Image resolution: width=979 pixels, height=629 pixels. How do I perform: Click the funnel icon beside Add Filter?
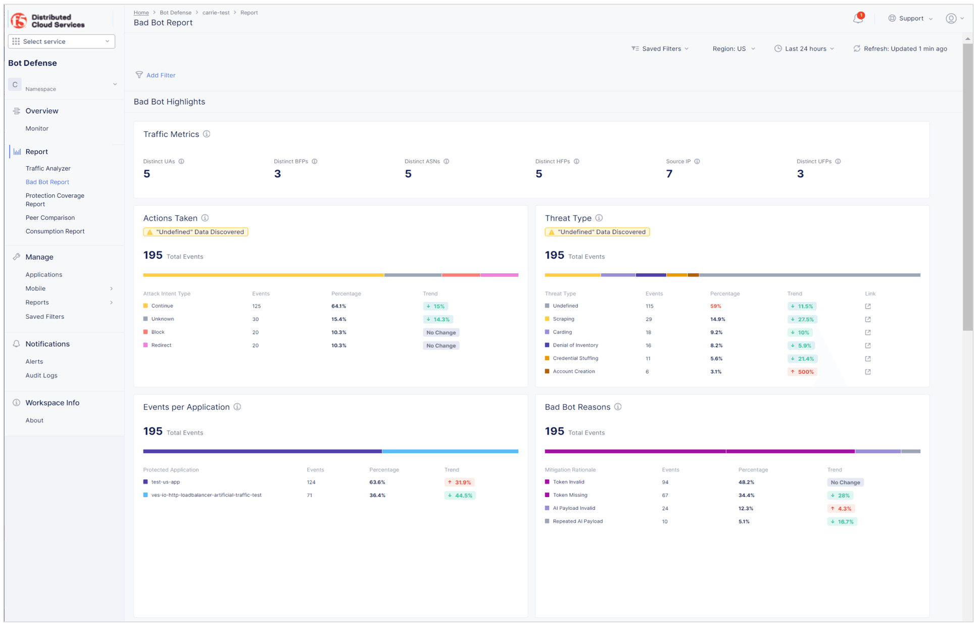click(x=139, y=75)
